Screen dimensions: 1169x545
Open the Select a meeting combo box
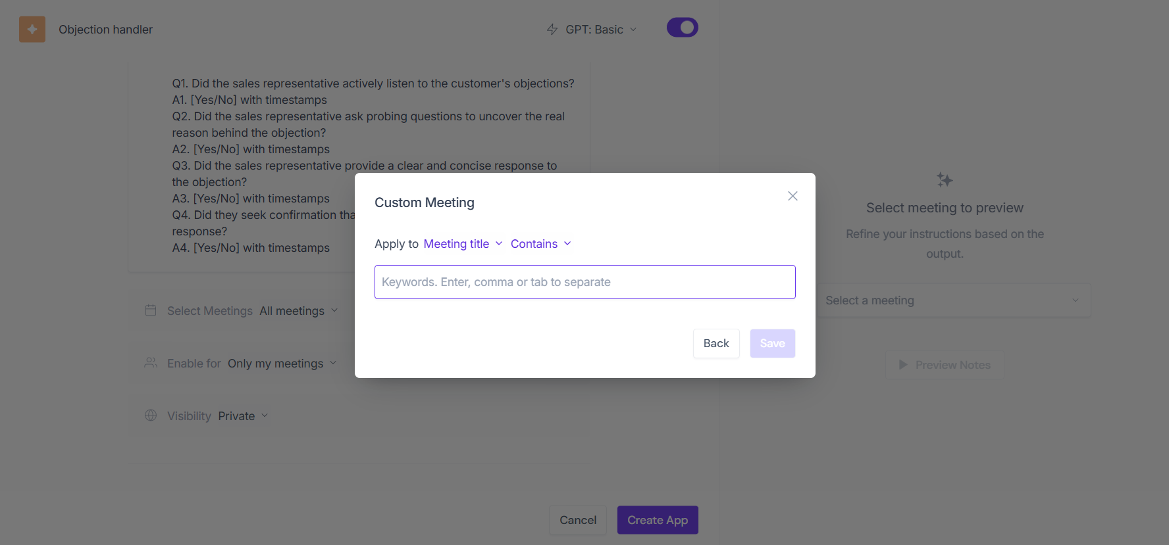point(952,300)
